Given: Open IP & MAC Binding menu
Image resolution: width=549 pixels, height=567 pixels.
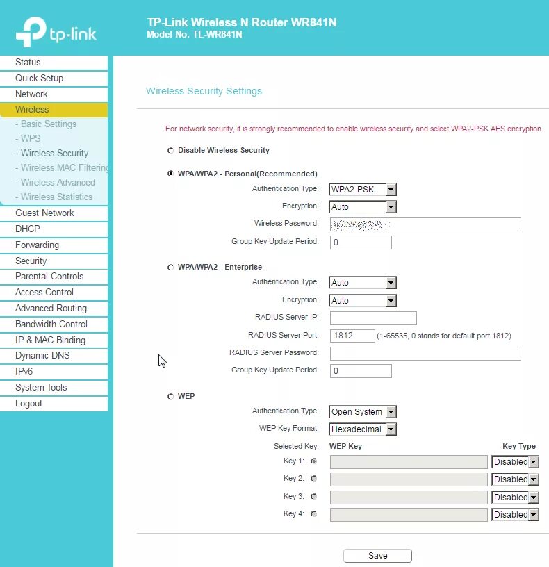Looking at the screenshot, I should (x=54, y=340).
